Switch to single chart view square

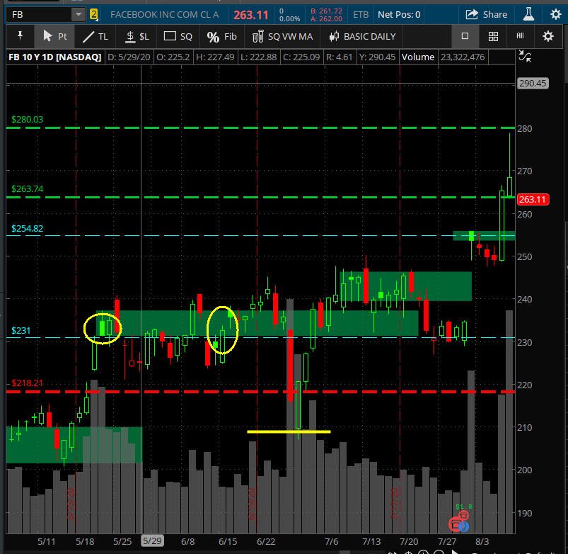pos(465,36)
